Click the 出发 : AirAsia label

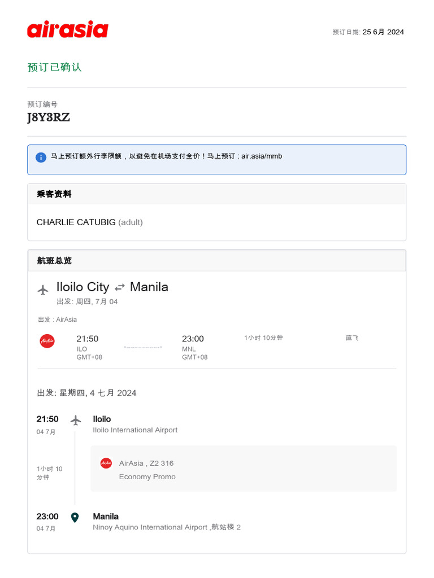pyautogui.click(x=58, y=319)
